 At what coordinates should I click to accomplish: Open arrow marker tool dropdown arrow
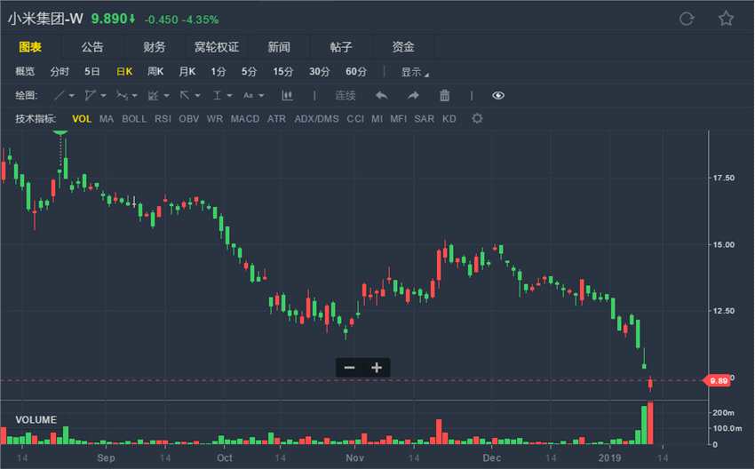[x=197, y=96]
